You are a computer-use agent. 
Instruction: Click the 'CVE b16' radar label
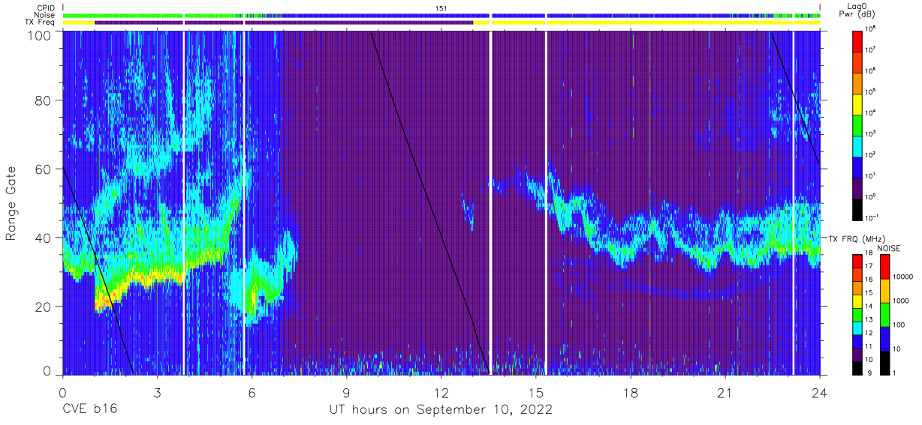pos(89,410)
